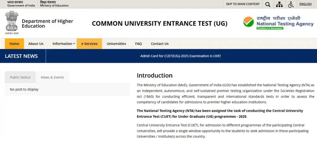
Task: Open the sitemap icon
Action: coord(280,4)
